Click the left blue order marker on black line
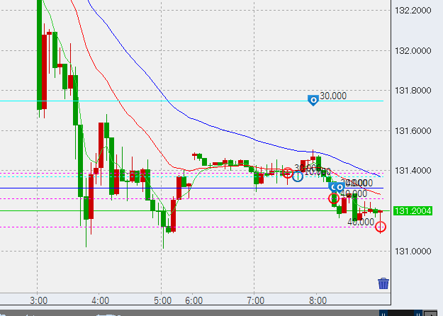 333,187
